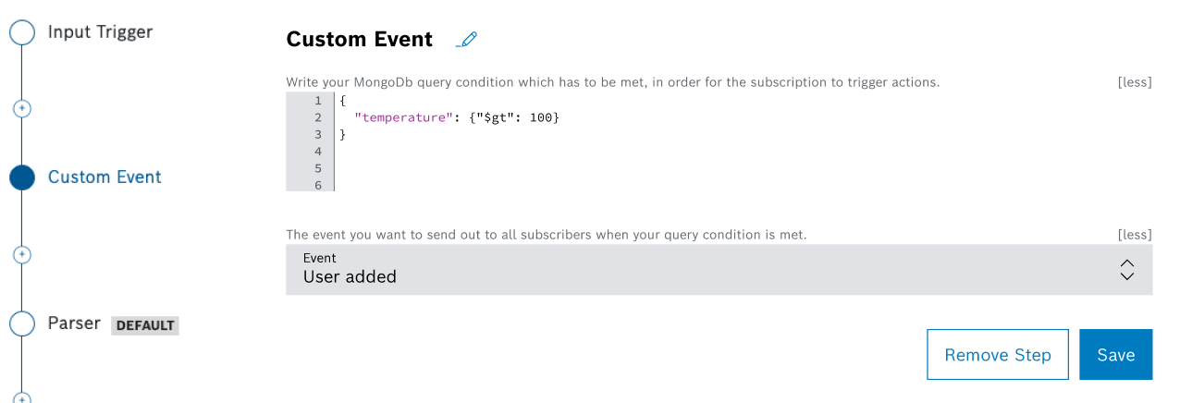Go to the Input Trigger step label

[x=100, y=32]
